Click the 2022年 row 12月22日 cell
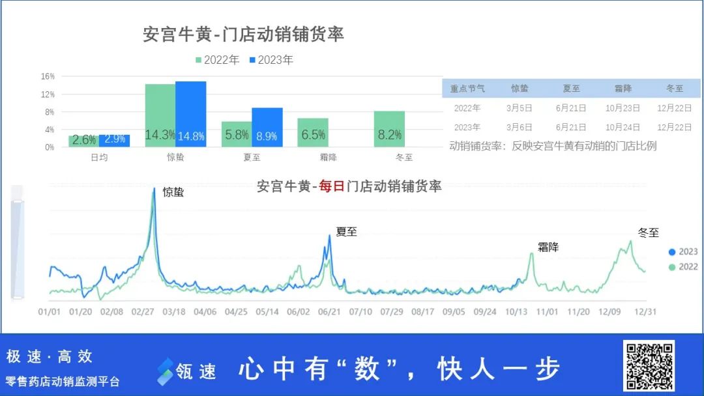Viewport: 704px width, 396px height. click(x=675, y=108)
